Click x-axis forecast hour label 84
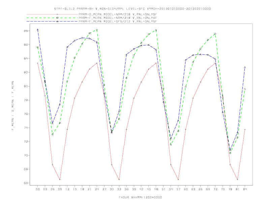The width and height of the screenshot is (267, 206). (x=245, y=189)
